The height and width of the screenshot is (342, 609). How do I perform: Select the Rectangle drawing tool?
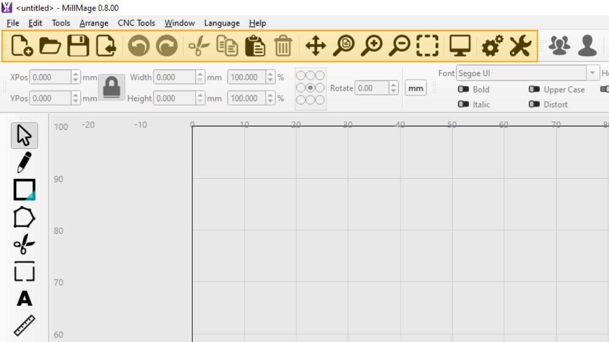[x=24, y=190]
